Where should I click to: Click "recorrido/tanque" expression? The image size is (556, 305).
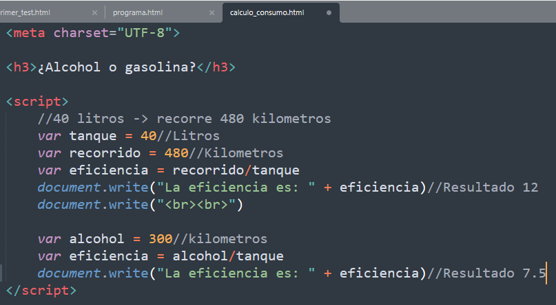click(236, 170)
